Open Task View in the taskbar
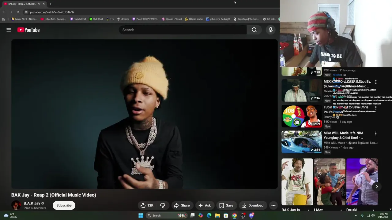 [192, 215]
